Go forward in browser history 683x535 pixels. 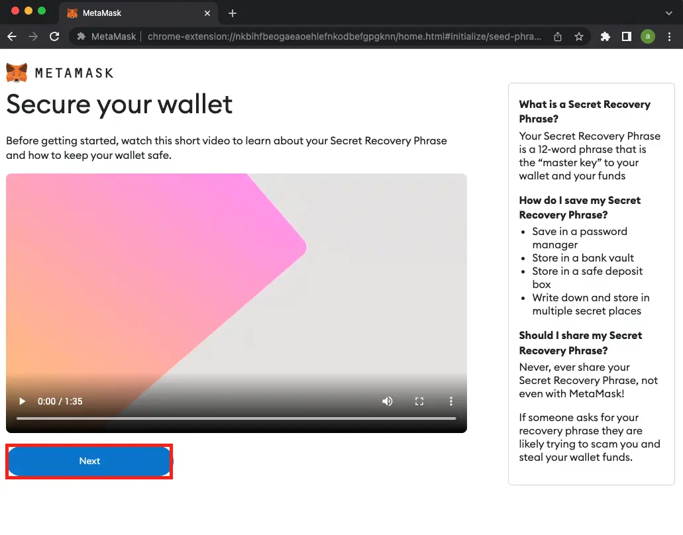tap(33, 36)
